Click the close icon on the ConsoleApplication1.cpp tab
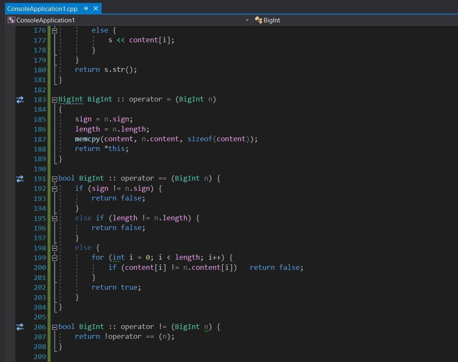 point(95,8)
